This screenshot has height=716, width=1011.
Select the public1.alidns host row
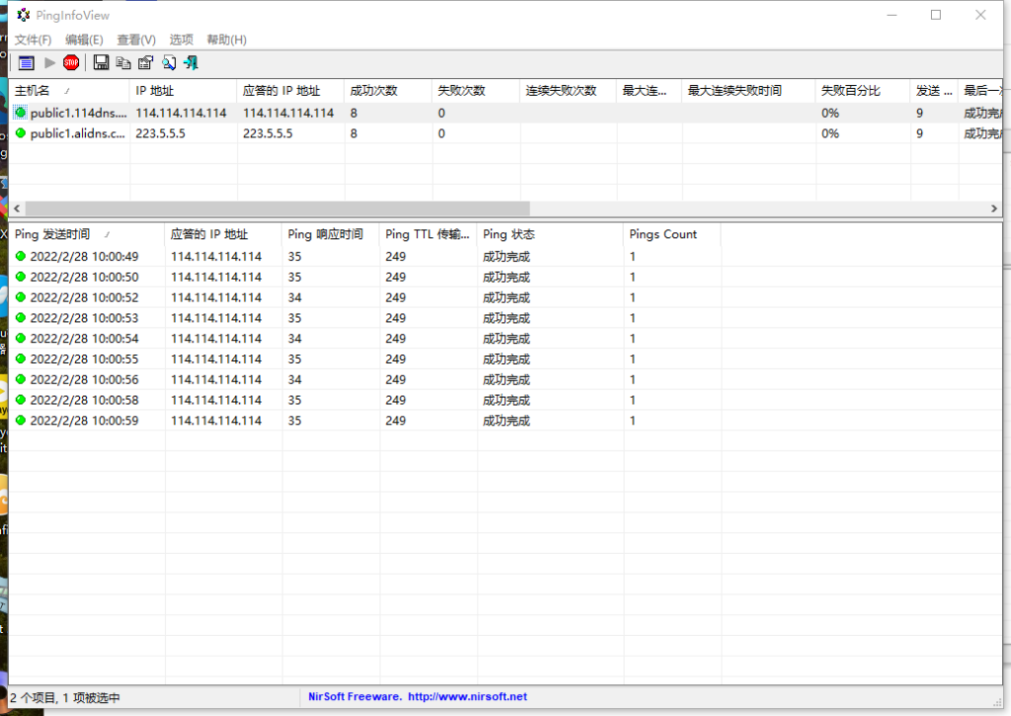505,133
